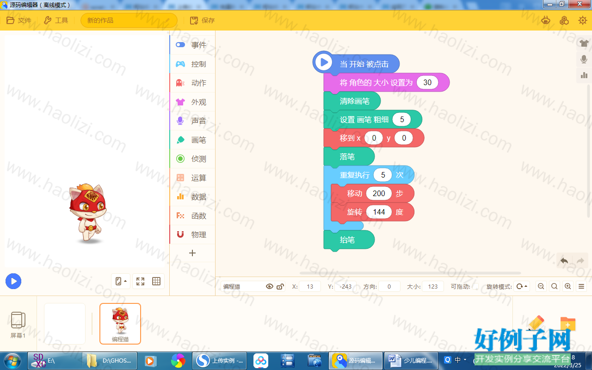Open the robot mascot icon in header

[546, 20]
